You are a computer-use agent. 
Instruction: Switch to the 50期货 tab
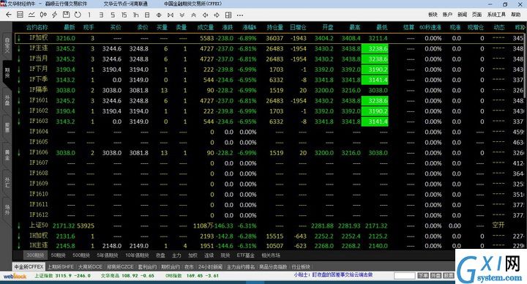[x=59, y=255]
